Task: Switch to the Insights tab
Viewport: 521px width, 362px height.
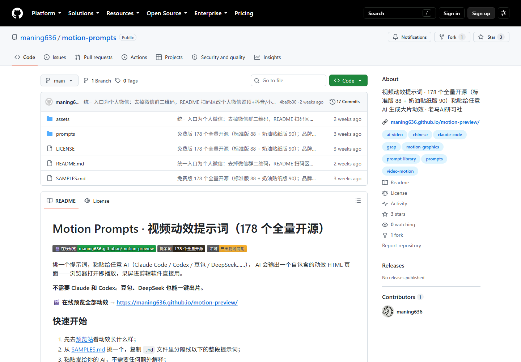Action: click(268, 57)
